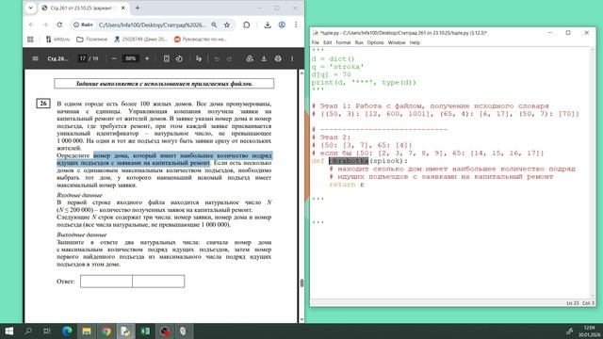Open PDF viewer more actions menu

coord(292,58)
